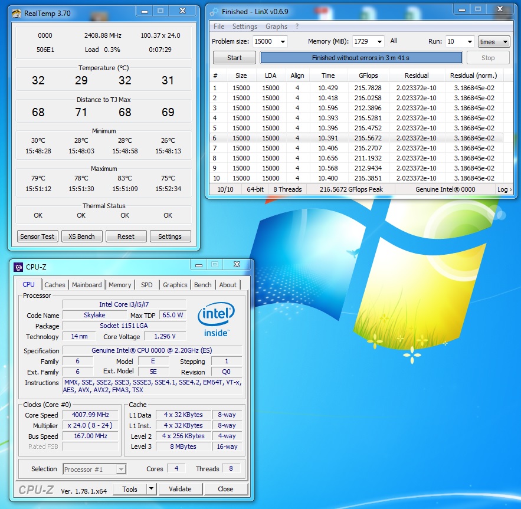
Task: Open the times unit dropdown
Action: tap(494, 42)
